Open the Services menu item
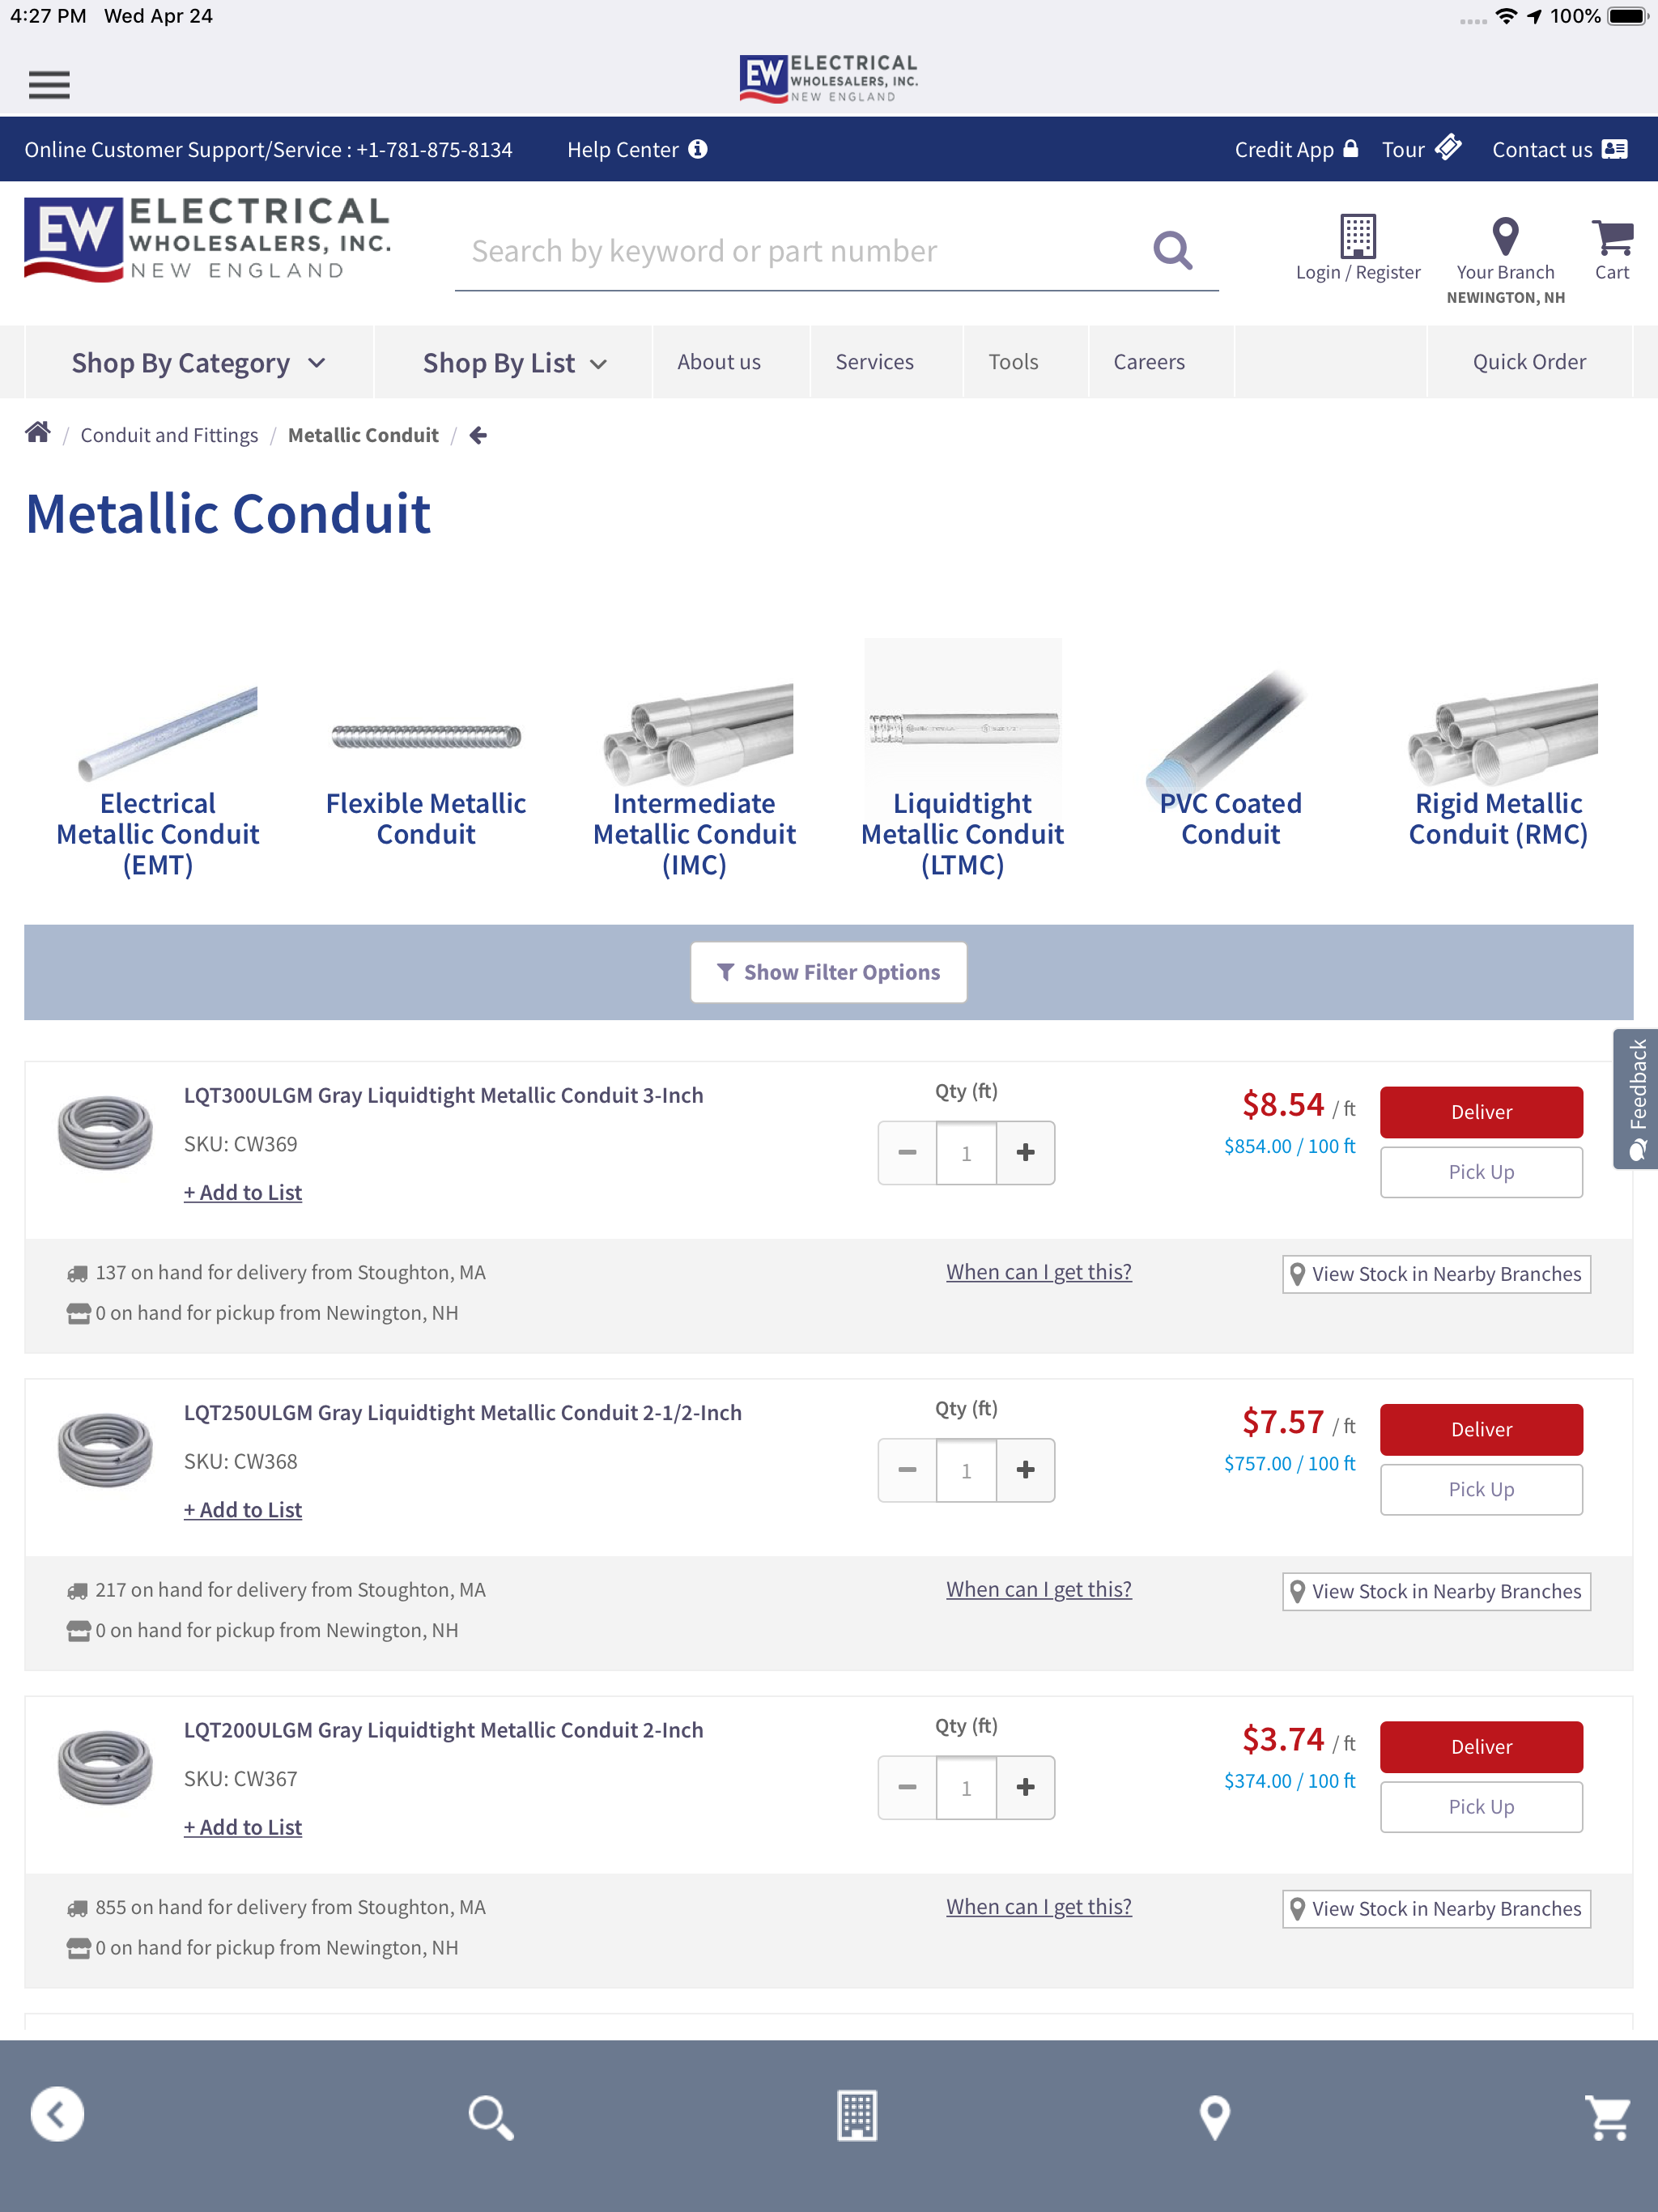This screenshot has width=1658, height=2212. pyautogui.click(x=874, y=362)
